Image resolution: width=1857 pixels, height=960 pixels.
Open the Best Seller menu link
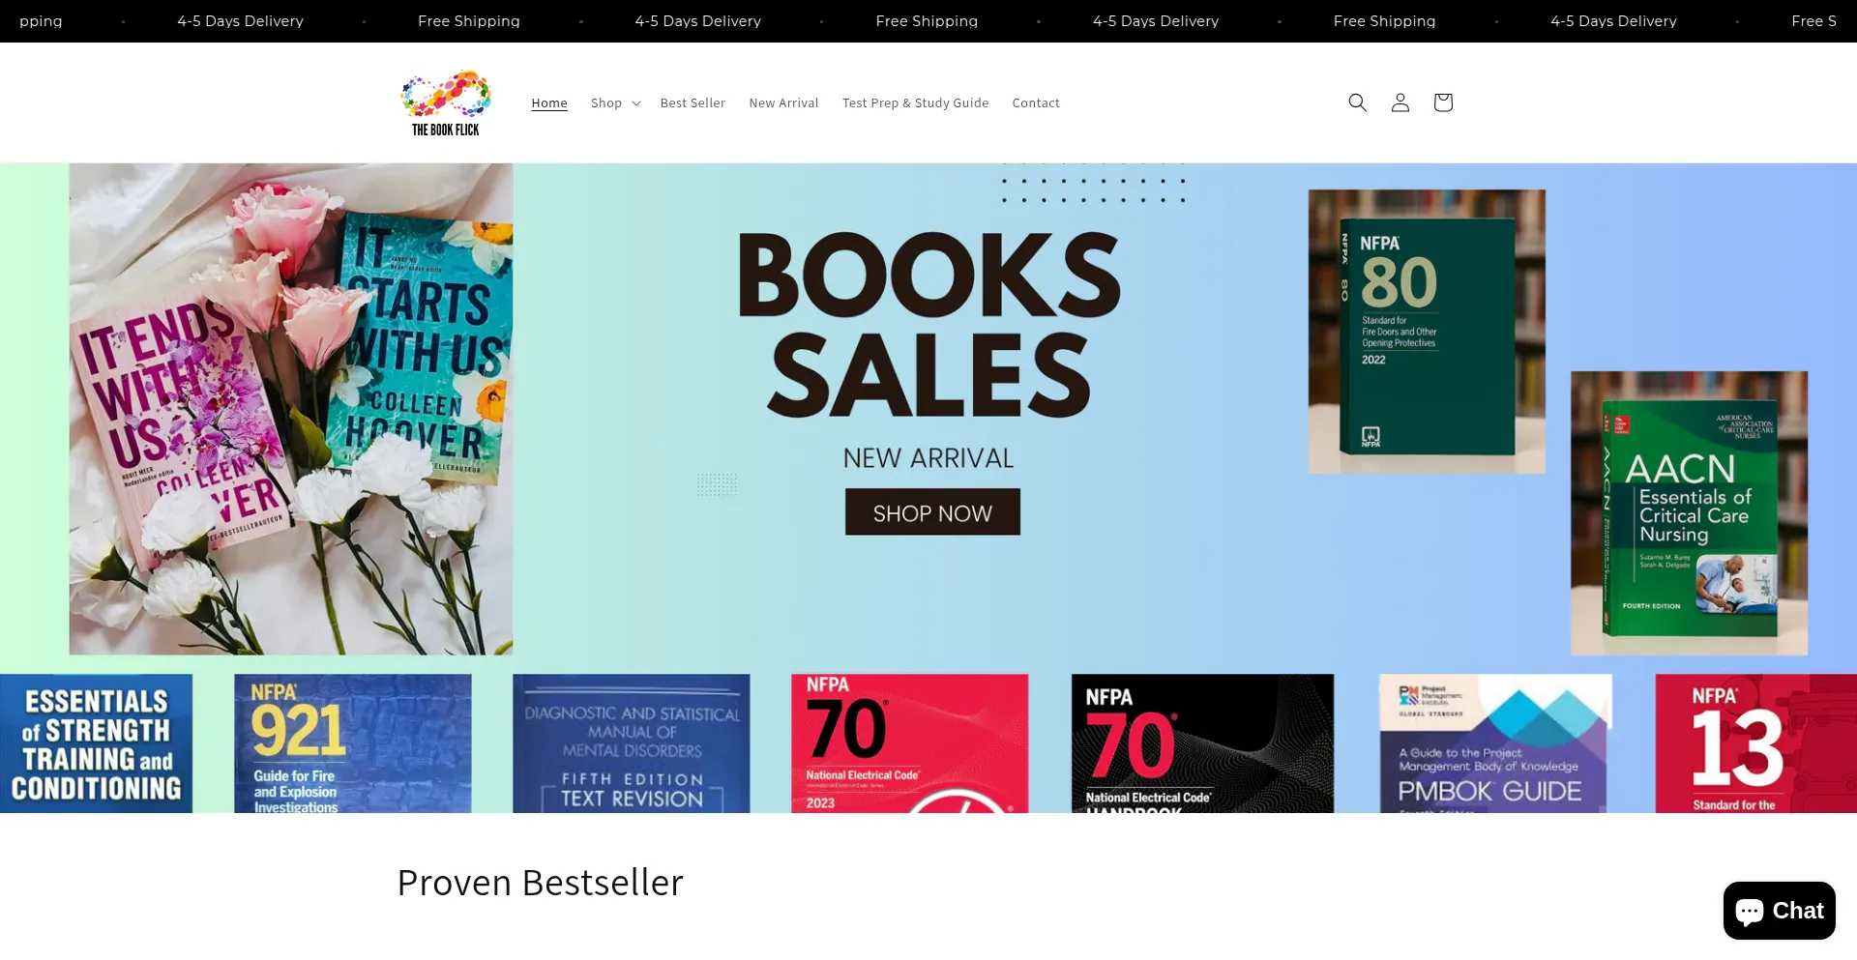point(693,103)
